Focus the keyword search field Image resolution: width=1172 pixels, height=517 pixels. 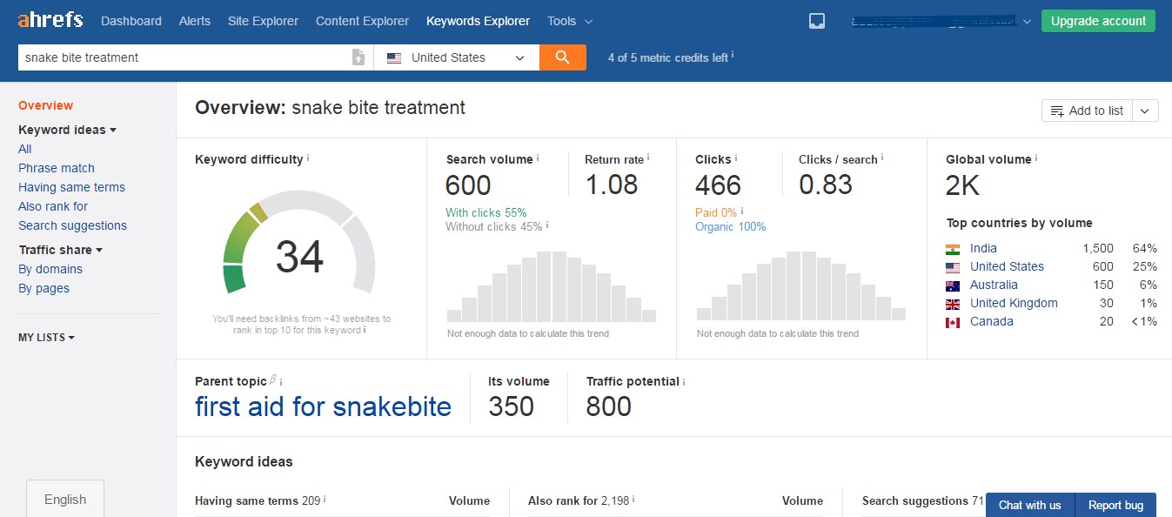click(183, 57)
